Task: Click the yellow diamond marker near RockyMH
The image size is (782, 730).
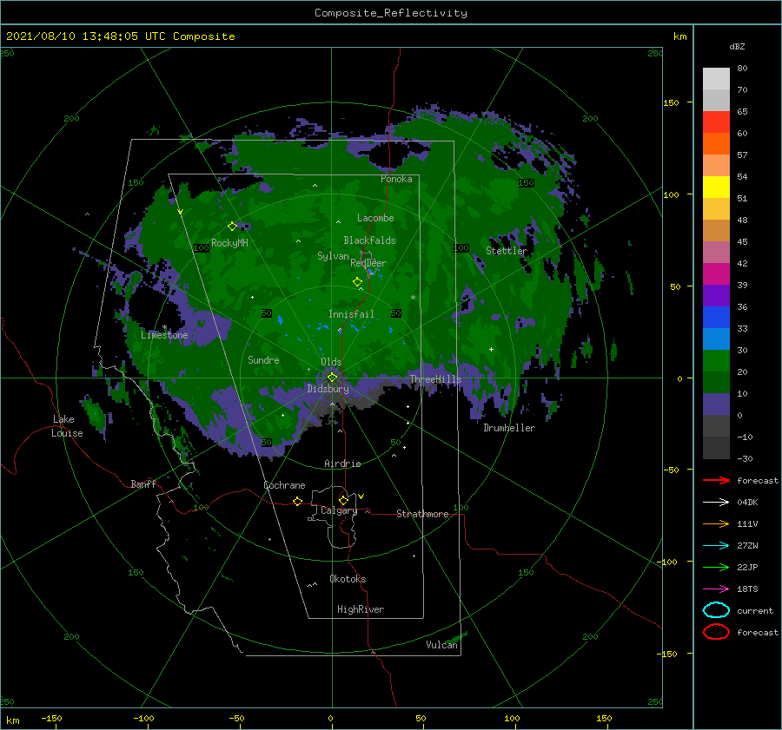Action: pyautogui.click(x=232, y=227)
